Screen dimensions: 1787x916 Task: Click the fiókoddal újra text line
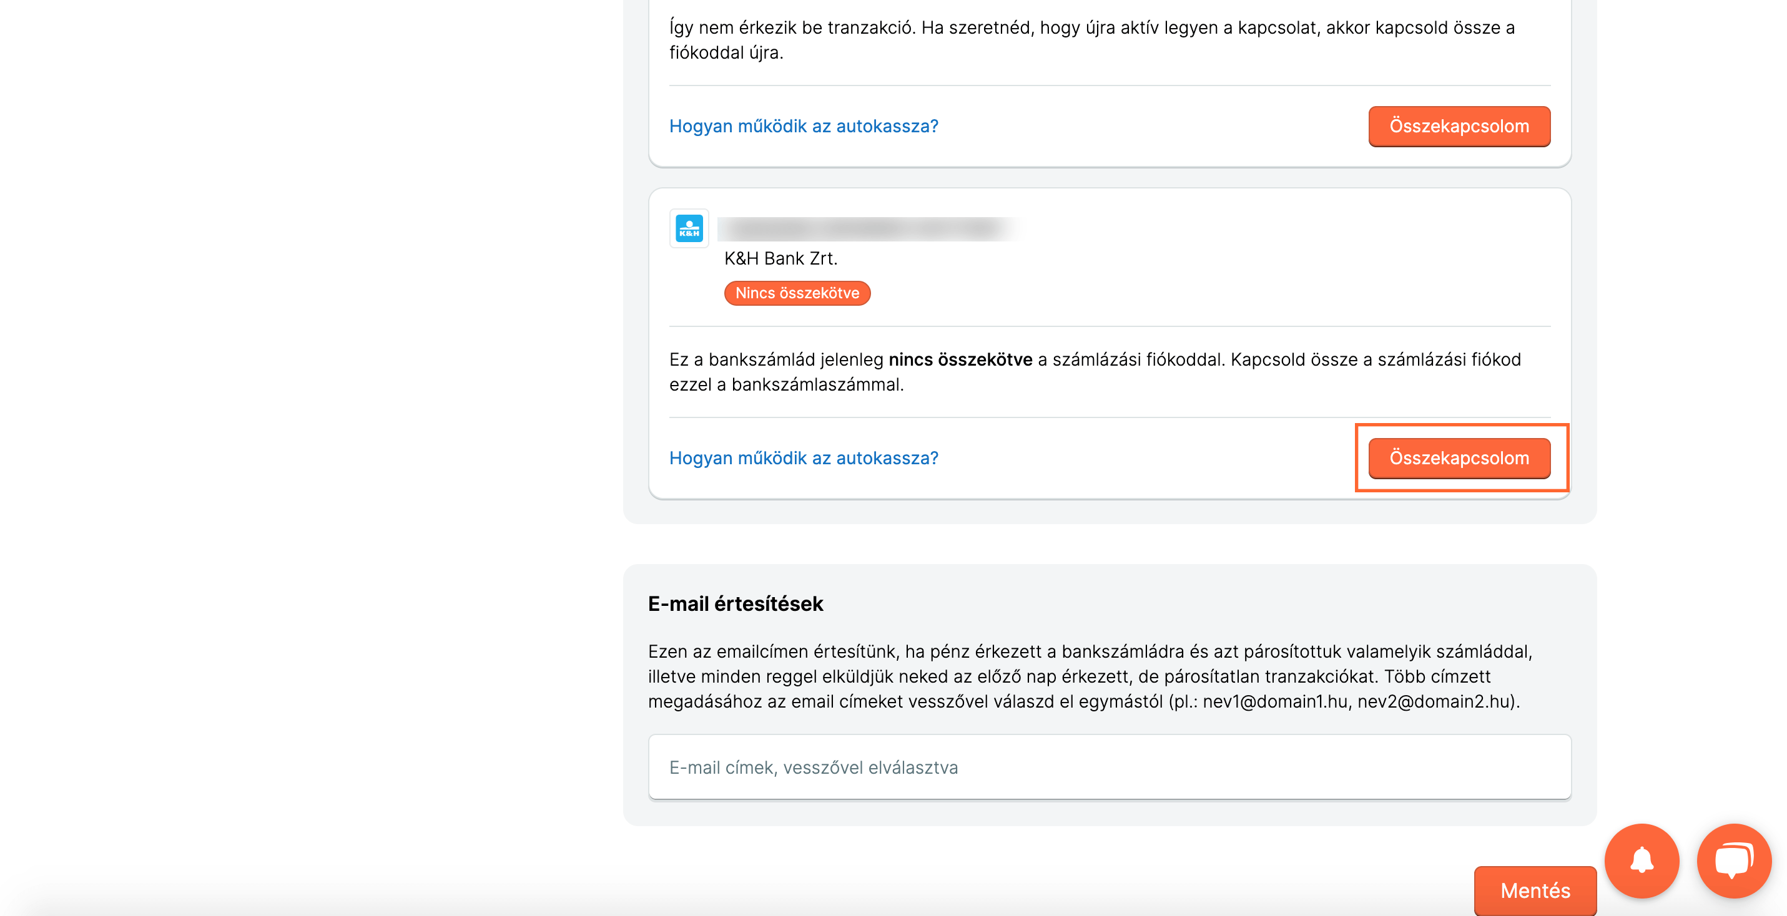726,52
